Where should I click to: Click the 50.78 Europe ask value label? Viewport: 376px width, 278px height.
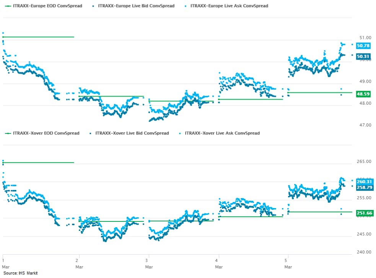pos(363,46)
